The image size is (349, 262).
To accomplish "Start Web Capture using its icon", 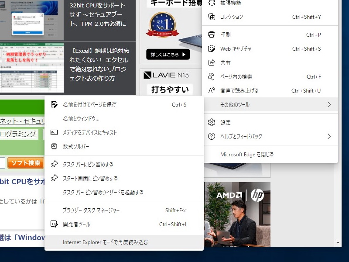I will click(x=211, y=48).
